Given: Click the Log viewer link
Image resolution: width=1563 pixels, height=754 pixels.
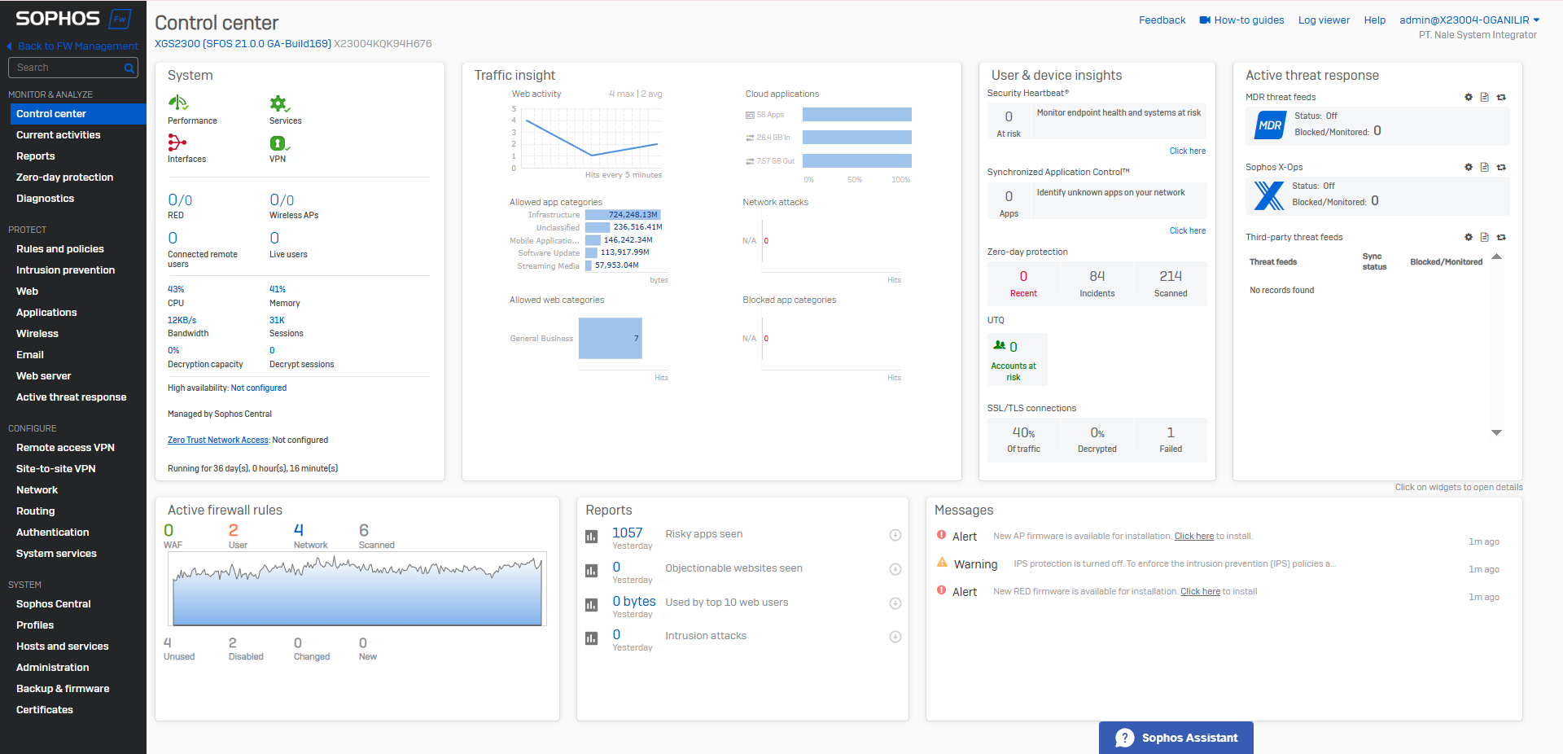Looking at the screenshot, I should 1324,20.
